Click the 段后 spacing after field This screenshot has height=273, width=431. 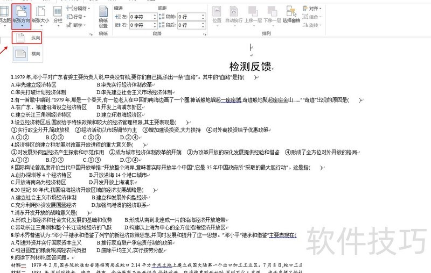186,25
